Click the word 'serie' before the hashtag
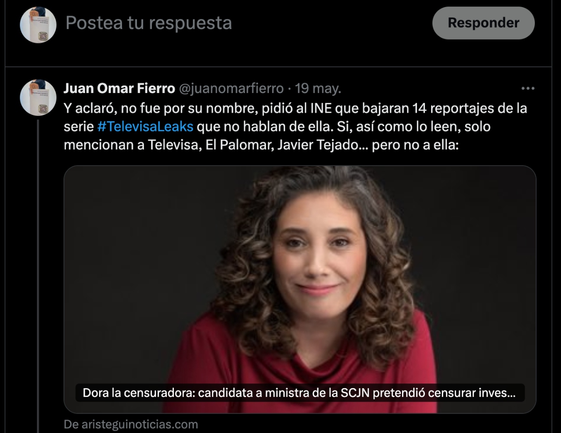The height and width of the screenshot is (433, 561). [79, 126]
